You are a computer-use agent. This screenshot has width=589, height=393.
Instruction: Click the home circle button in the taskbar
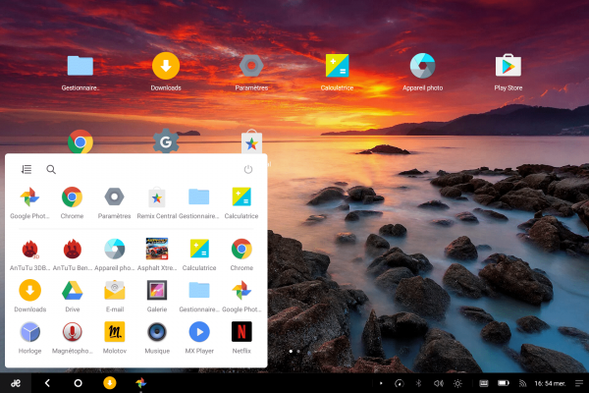tap(78, 383)
